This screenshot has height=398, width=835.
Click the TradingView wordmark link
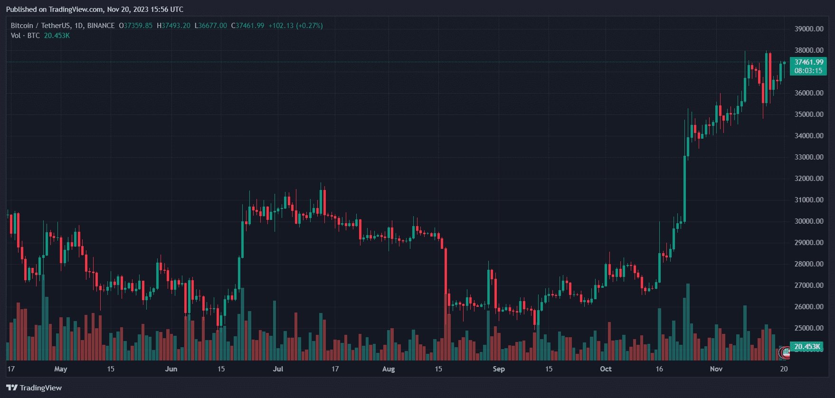coord(41,388)
